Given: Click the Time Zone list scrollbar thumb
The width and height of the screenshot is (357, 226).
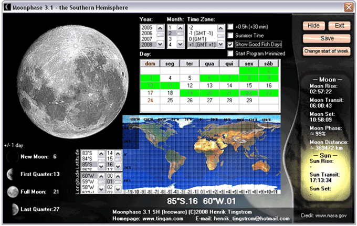Looking at the screenshot, I should pos(220,36).
